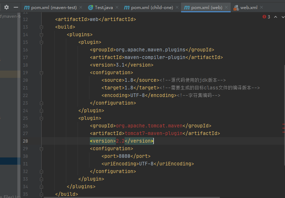The image size is (285, 198).
Task: Fold the second plugin block at line 25
Action: 42,118
